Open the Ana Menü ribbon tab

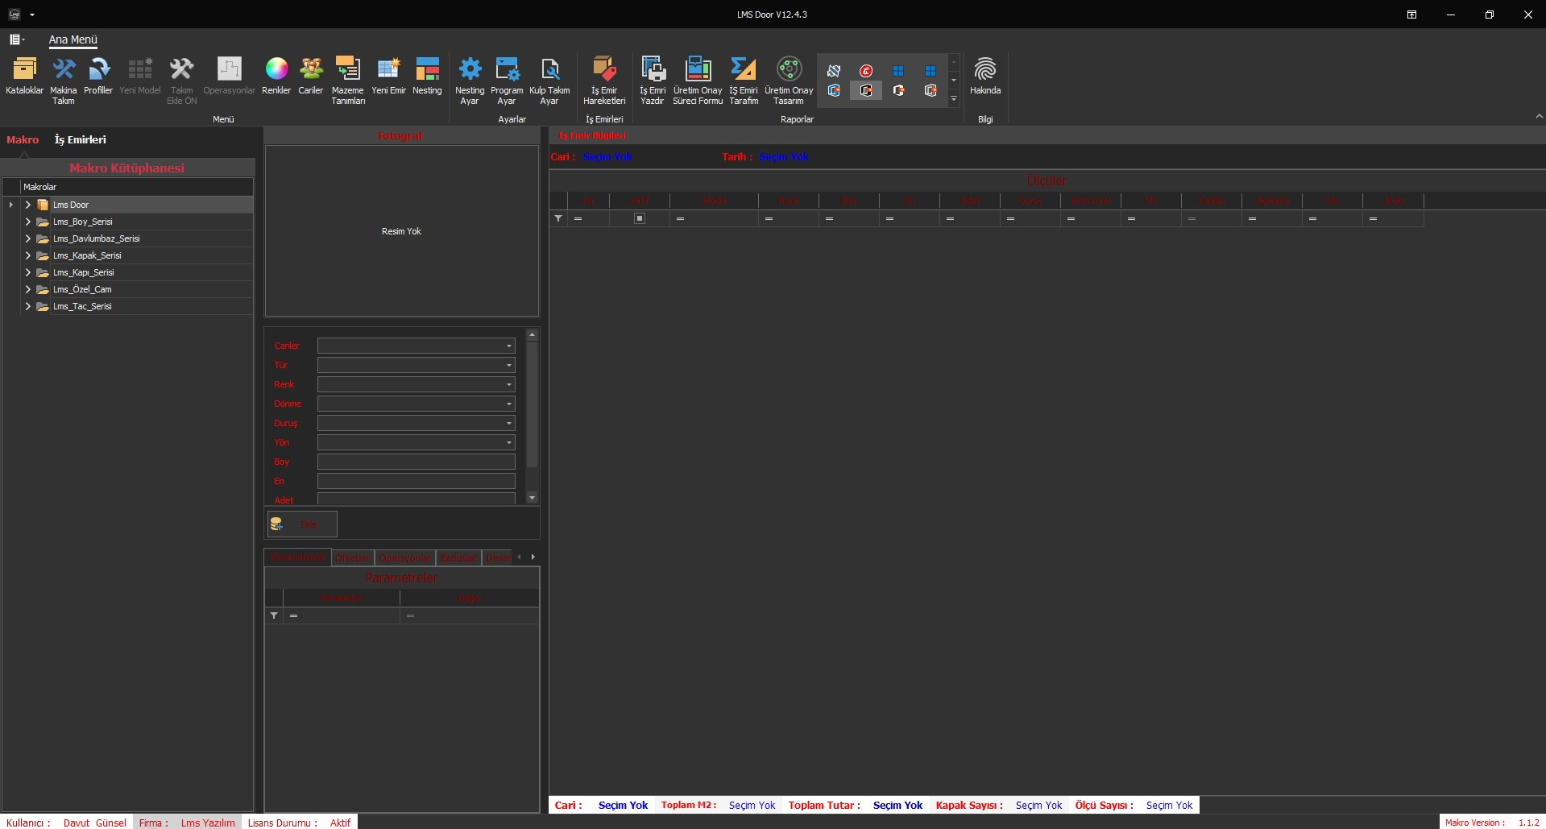click(x=73, y=39)
